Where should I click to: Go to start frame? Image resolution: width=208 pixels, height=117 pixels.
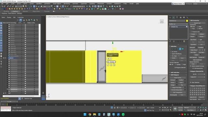(160, 108)
